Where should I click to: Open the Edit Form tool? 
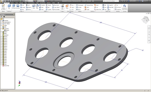[x=62, y=7]
